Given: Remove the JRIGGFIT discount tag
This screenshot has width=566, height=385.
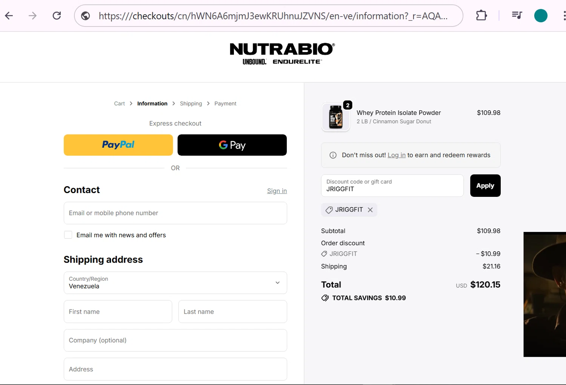Looking at the screenshot, I should pos(370,210).
